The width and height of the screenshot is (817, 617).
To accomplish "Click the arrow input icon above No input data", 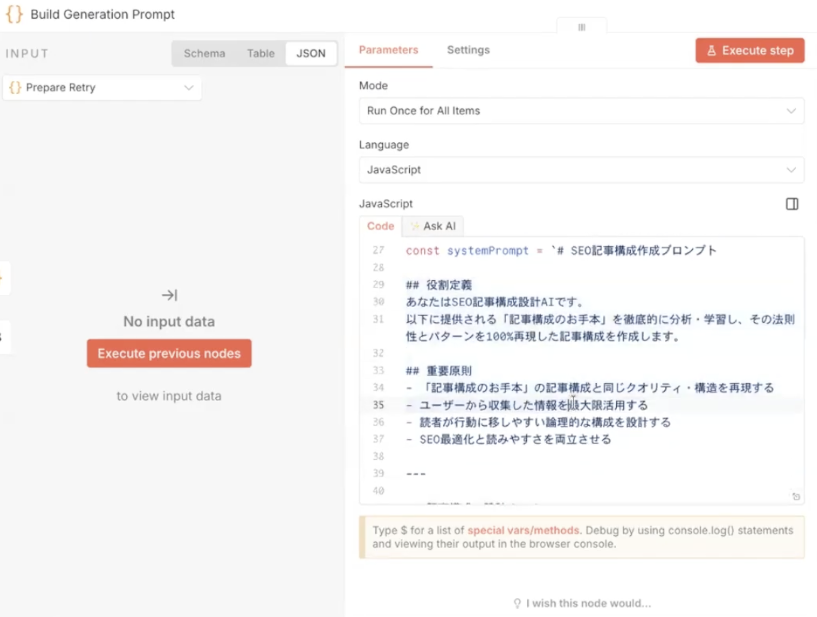I will coord(169,295).
